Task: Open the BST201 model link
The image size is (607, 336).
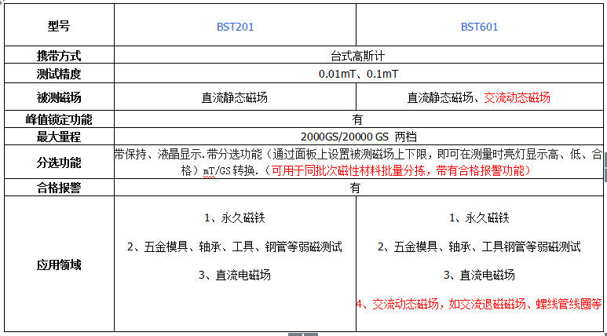Action: tap(235, 27)
